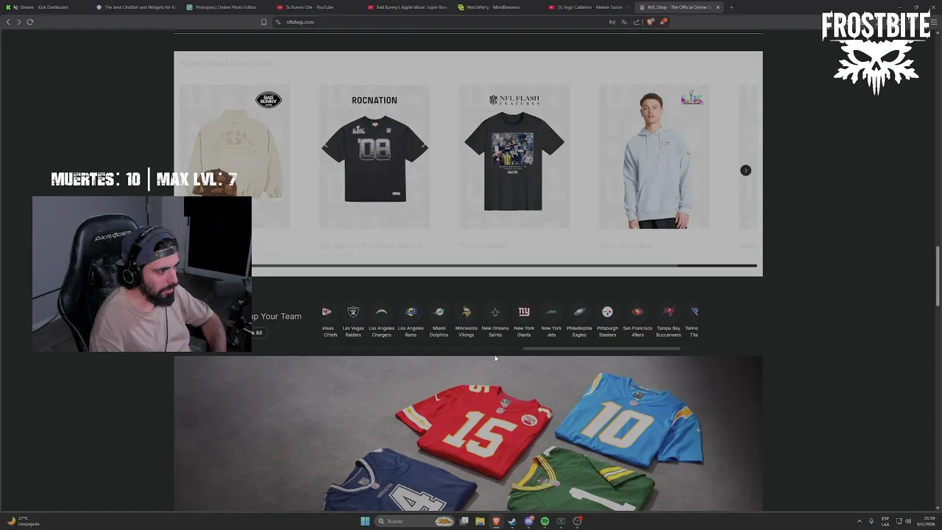Show hidden system tray icons
Image resolution: width=942 pixels, height=530 pixels.
pos(859,521)
